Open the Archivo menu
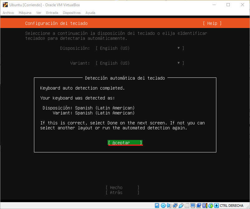 8,13
